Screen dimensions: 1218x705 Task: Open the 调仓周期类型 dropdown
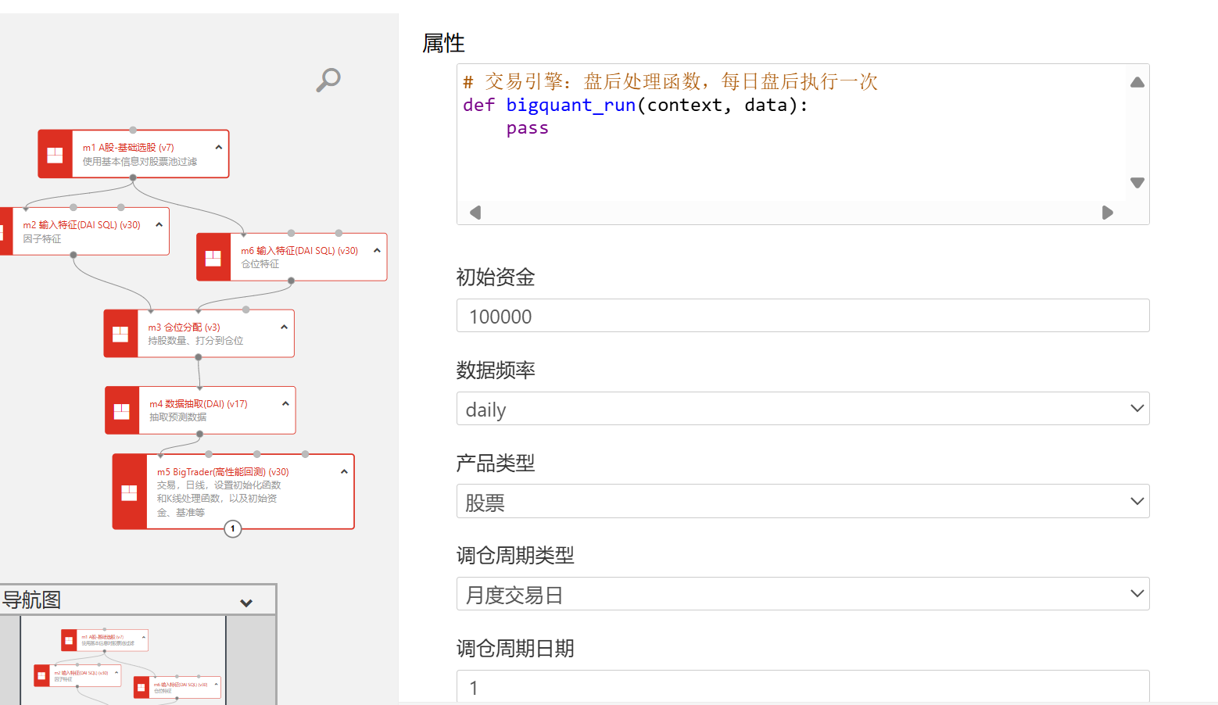[802, 594]
